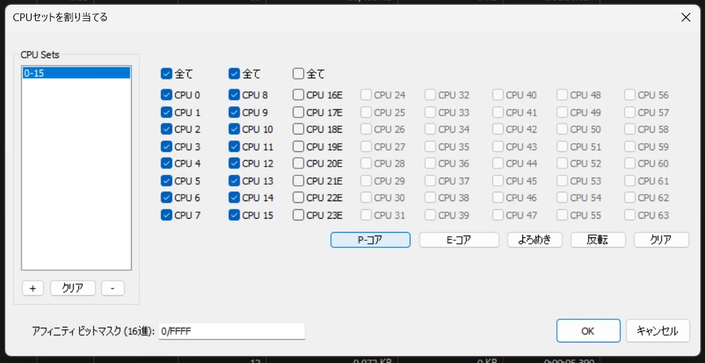Uncheck the CPU 10 checkbox
The image size is (705, 363).
pyautogui.click(x=234, y=129)
